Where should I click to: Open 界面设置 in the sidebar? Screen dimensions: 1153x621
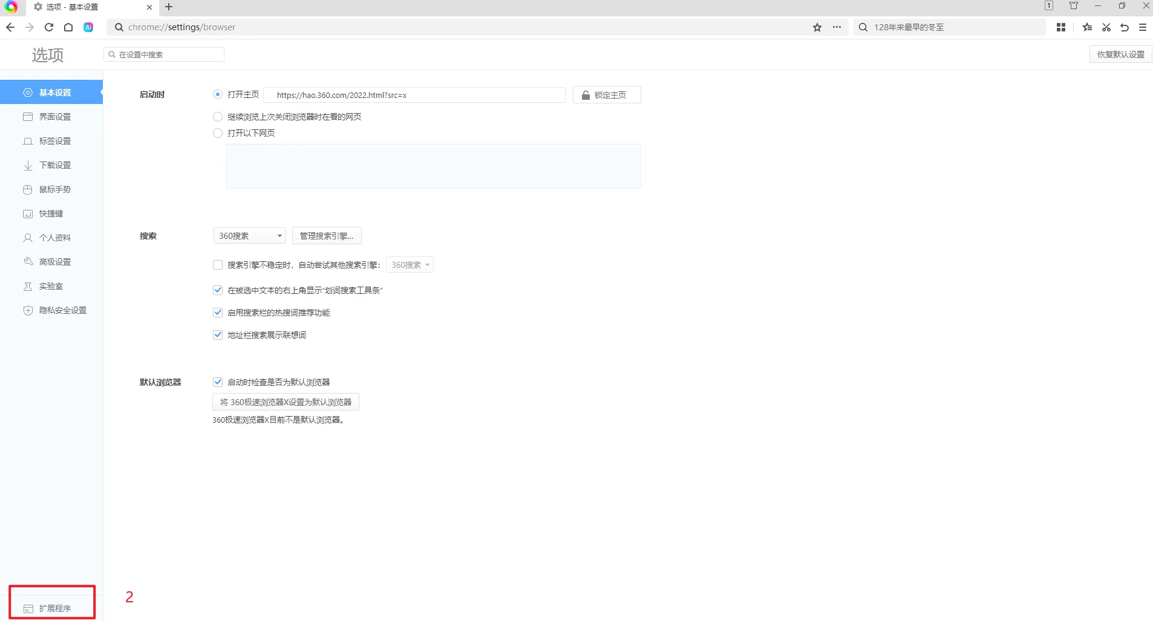coord(51,117)
